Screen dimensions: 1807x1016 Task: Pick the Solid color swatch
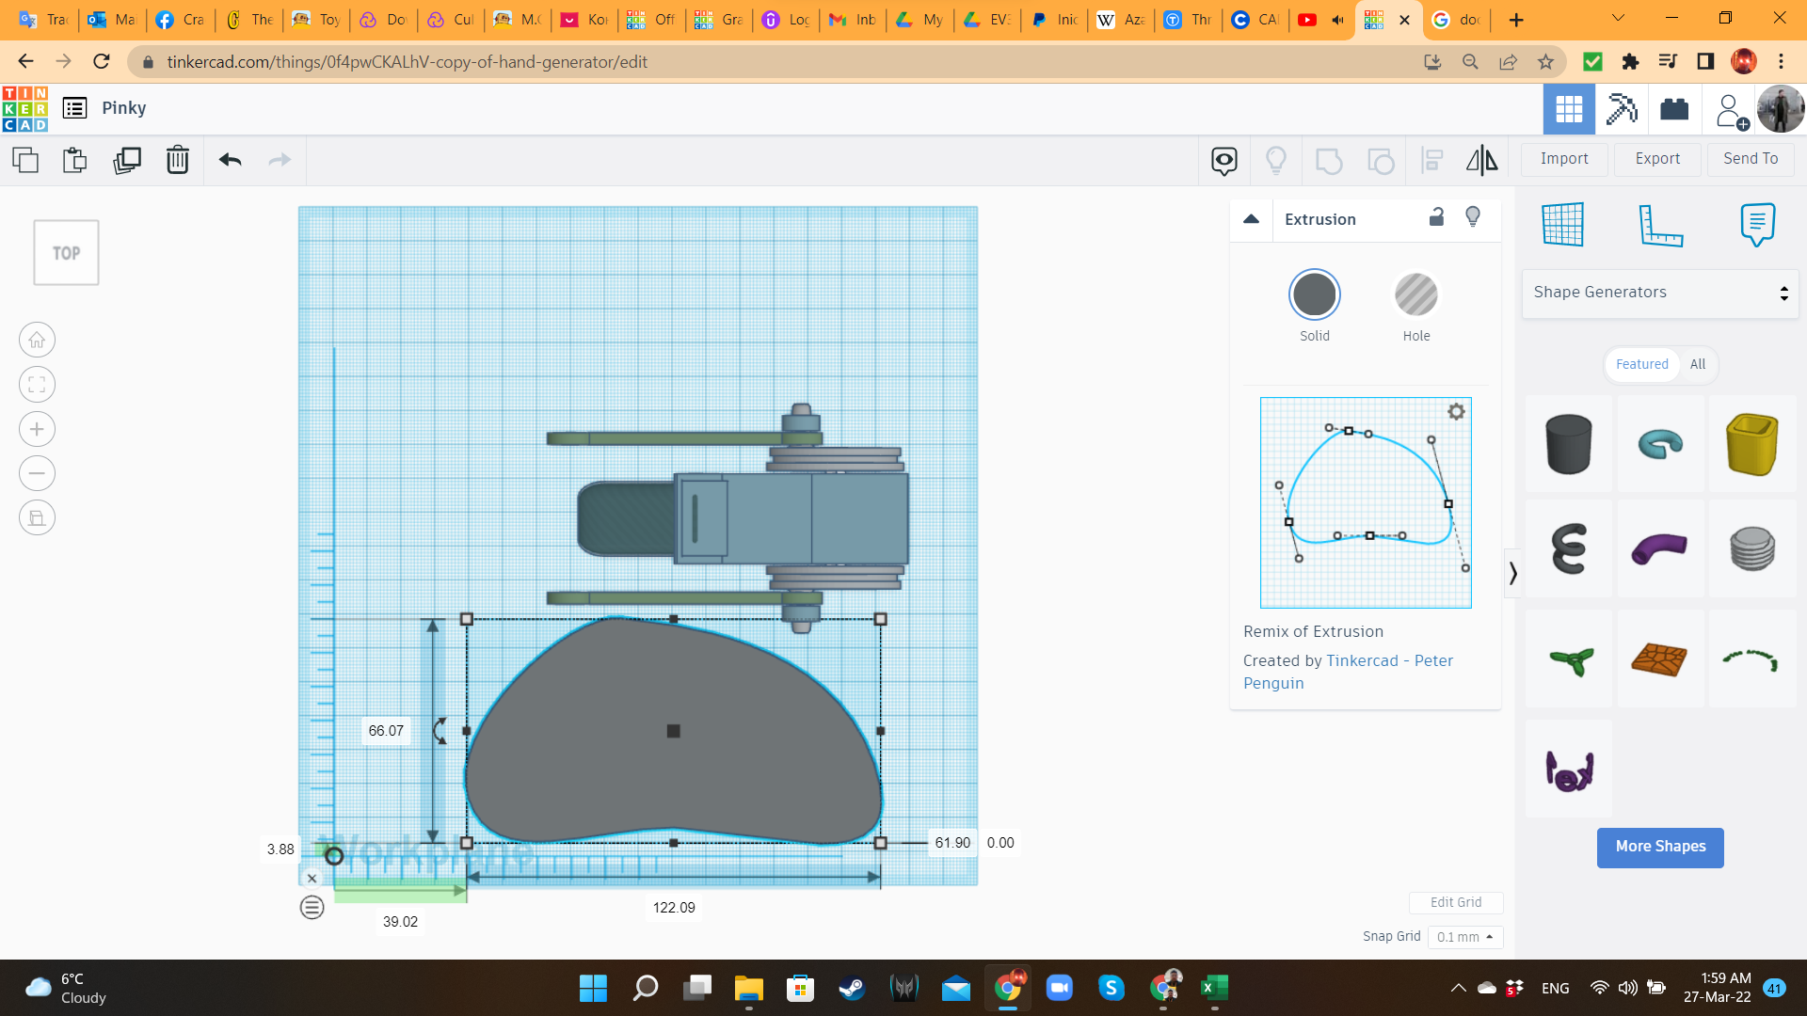click(x=1314, y=295)
